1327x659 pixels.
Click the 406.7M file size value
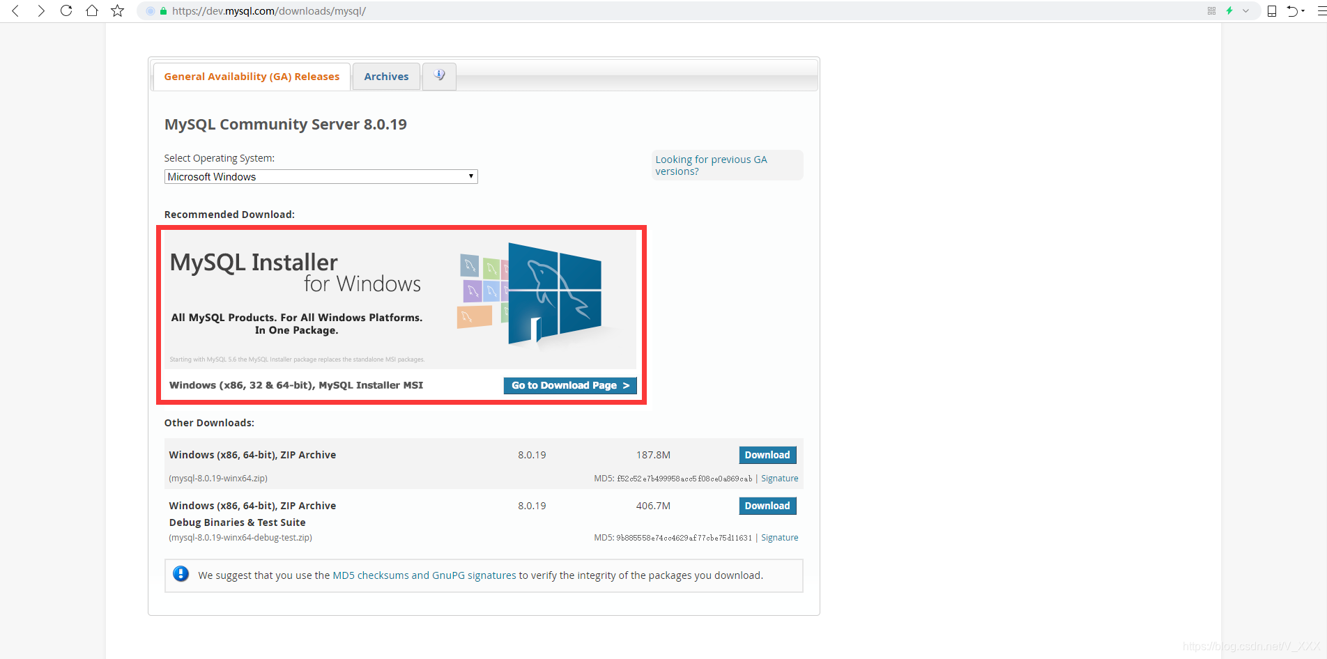[x=653, y=506]
